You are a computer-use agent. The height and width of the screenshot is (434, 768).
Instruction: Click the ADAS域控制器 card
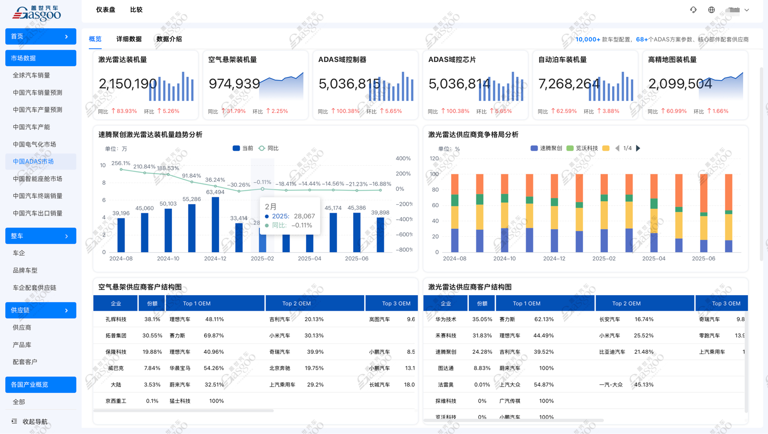pos(366,85)
